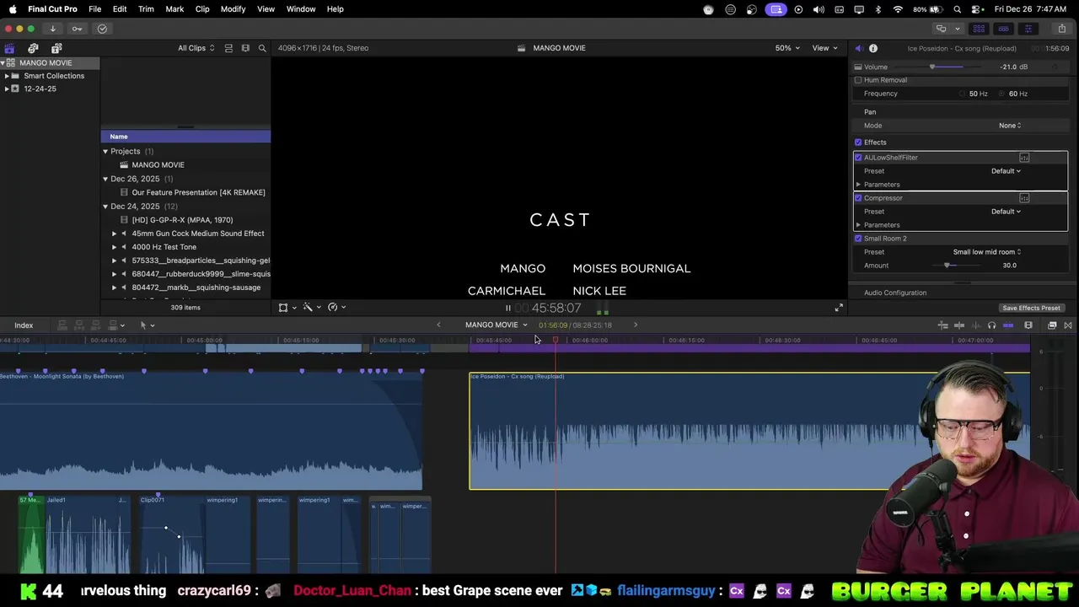This screenshot has width=1079, height=607.
Task: Toggle snapping in the timeline
Action: [1008, 325]
